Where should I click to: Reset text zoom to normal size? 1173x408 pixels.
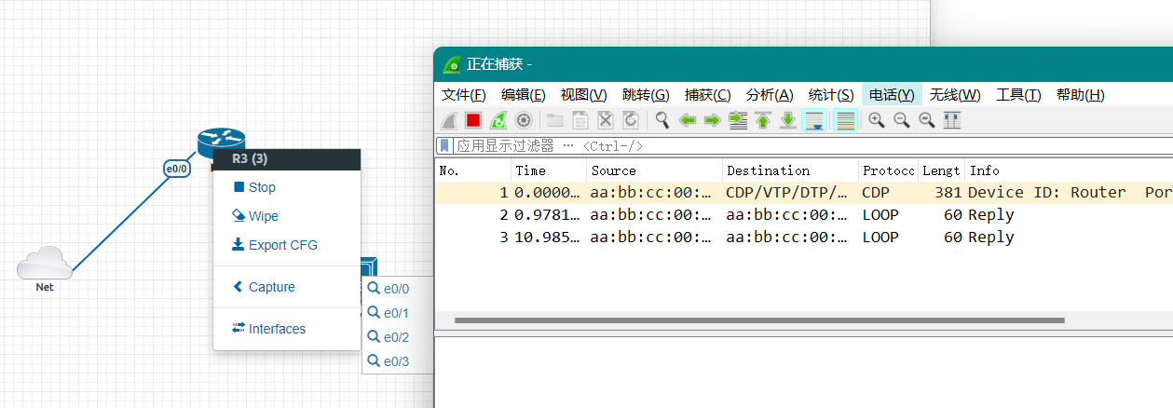pyautogui.click(x=927, y=120)
